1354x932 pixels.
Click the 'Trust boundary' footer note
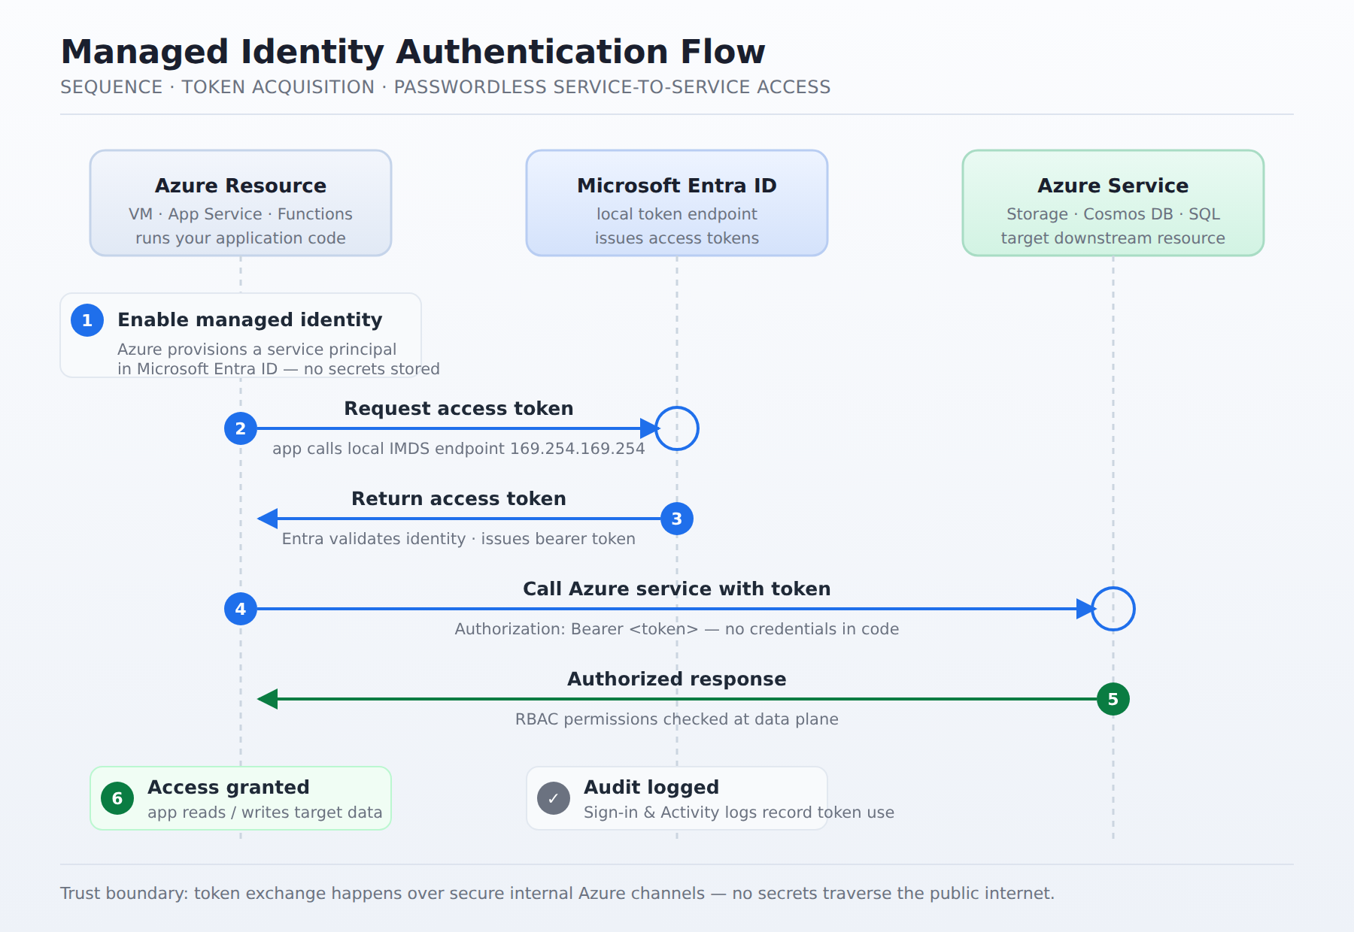[x=557, y=893]
